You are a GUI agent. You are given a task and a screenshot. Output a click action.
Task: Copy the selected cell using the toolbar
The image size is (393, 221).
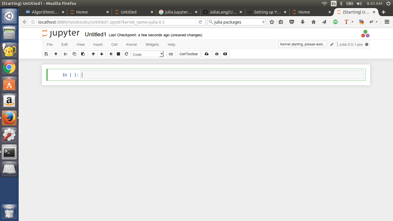point(74,54)
